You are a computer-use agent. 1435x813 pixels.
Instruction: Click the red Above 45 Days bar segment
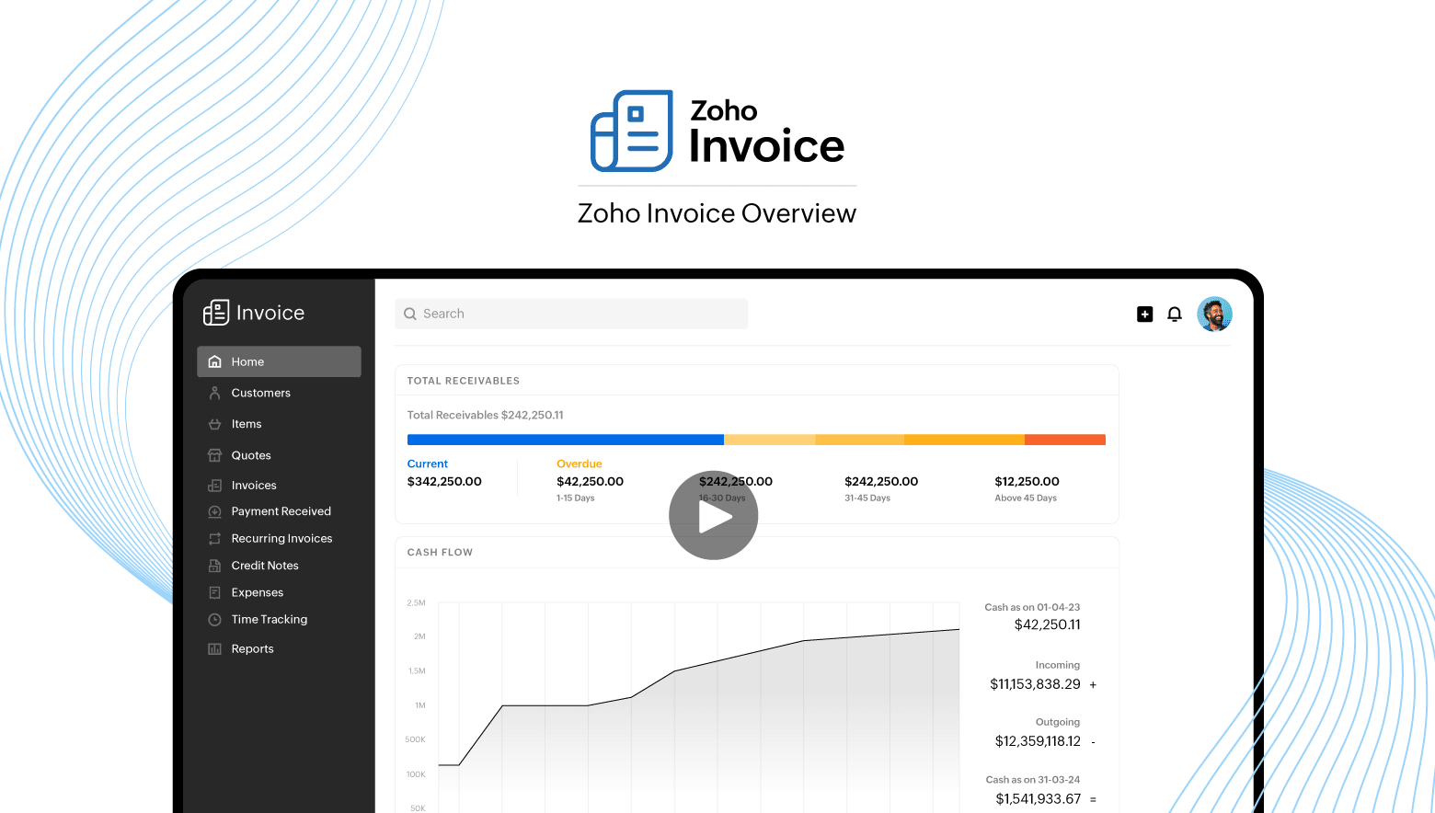(x=1064, y=440)
